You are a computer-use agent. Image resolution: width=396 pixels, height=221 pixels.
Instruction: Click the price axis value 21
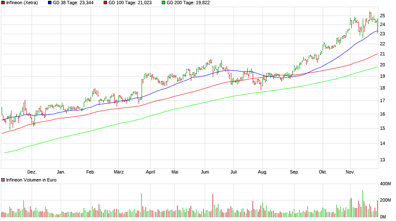click(x=383, y=54)
